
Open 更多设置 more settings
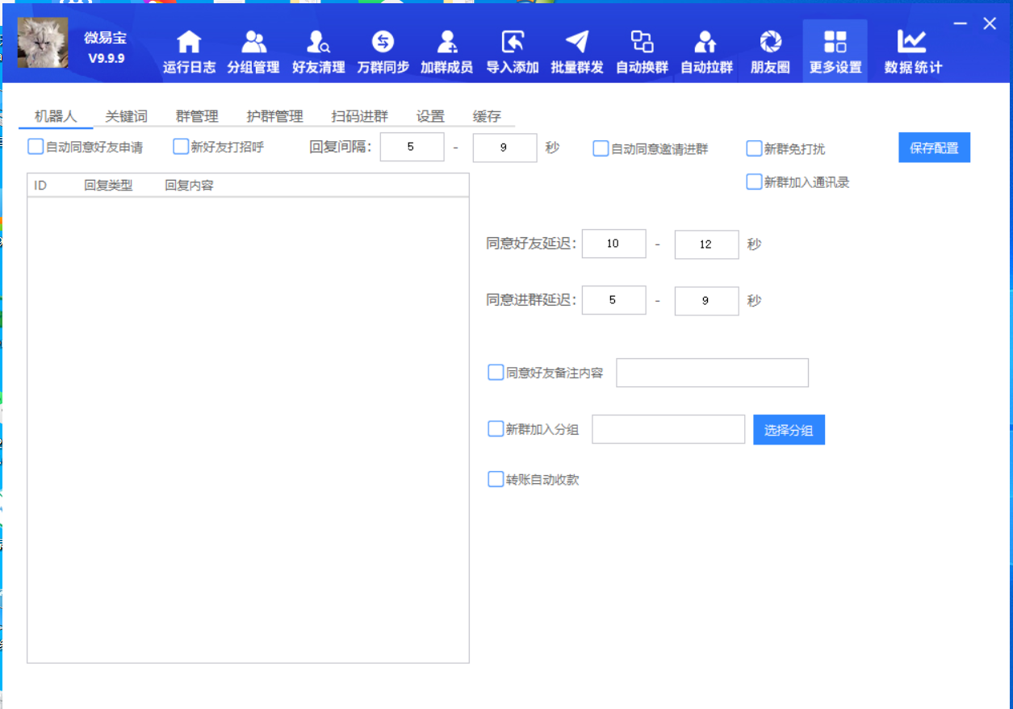835,50
